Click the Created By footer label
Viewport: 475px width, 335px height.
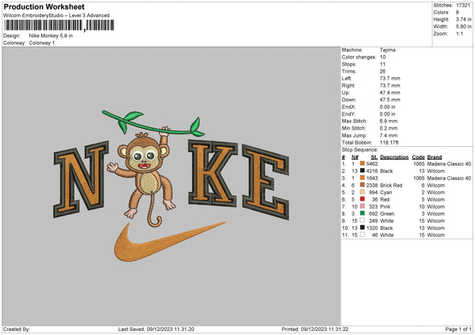click(17, 329)
